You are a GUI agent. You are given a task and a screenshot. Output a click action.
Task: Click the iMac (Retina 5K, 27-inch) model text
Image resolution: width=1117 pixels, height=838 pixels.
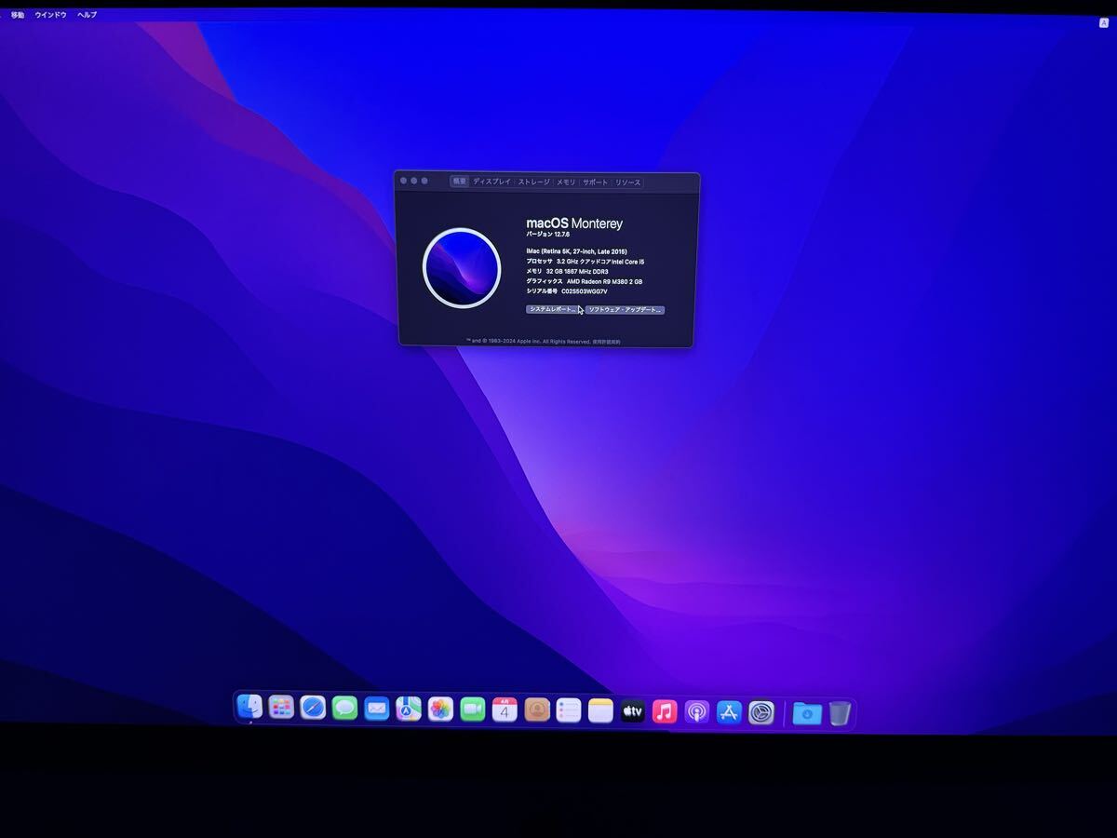(576, 251)
